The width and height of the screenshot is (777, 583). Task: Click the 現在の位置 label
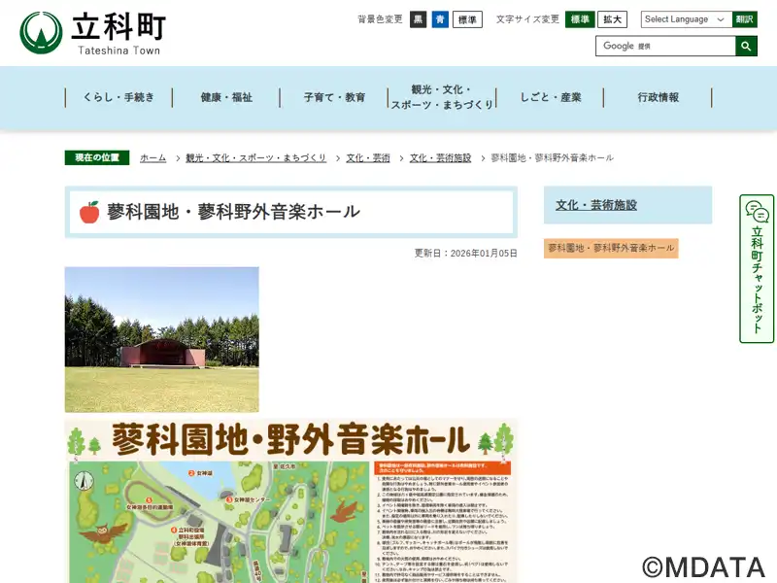click(97, 157)
